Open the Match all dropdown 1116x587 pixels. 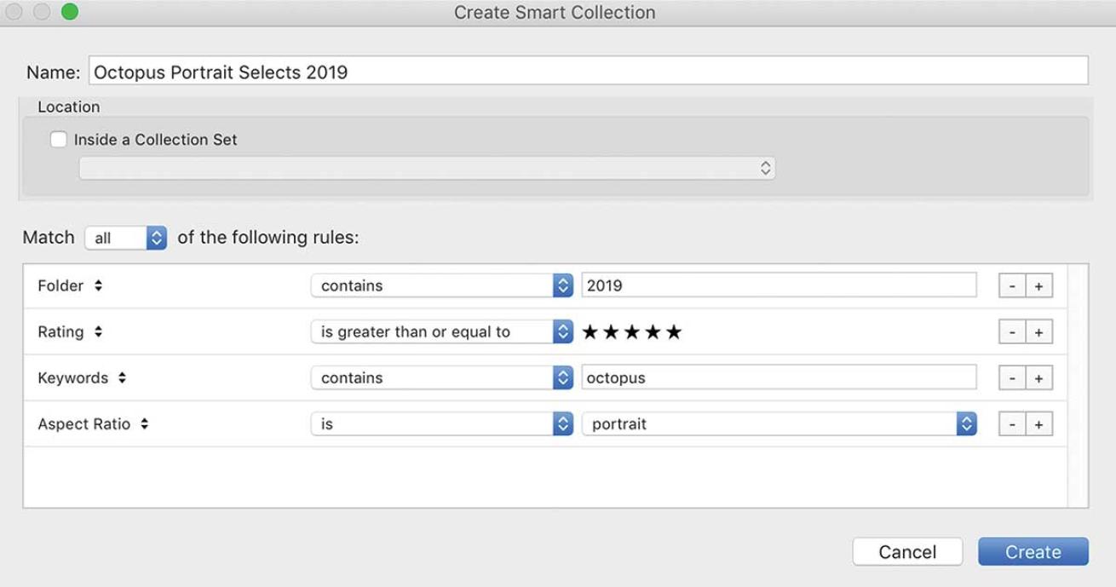[125, 238]
